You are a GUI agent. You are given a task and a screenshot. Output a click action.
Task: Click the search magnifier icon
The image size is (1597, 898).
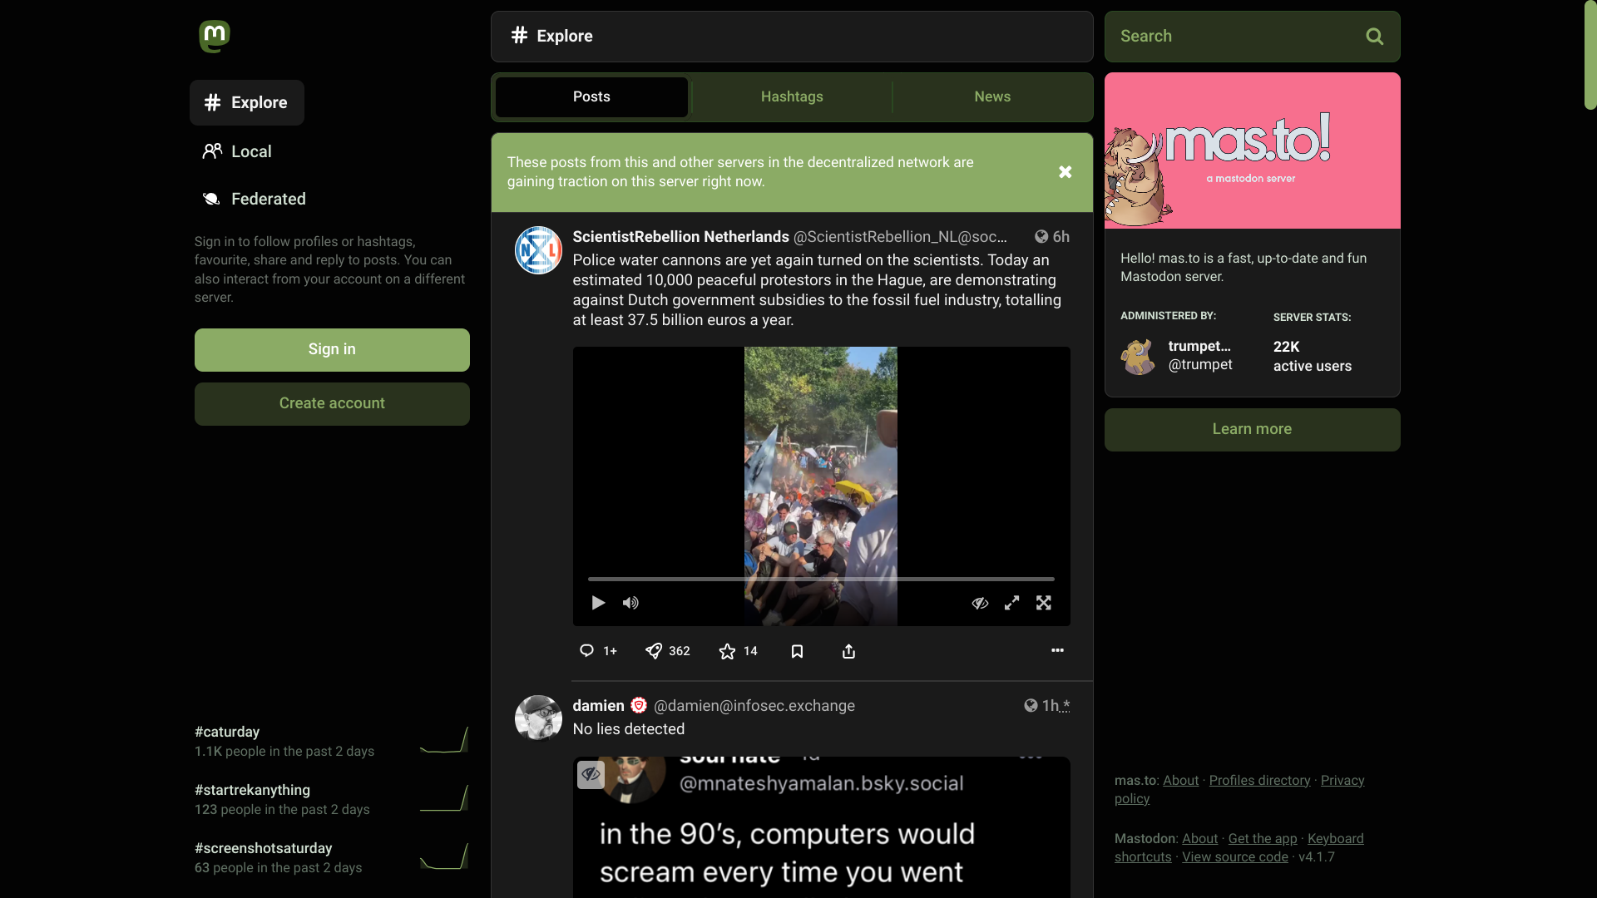coord(1374,37)
